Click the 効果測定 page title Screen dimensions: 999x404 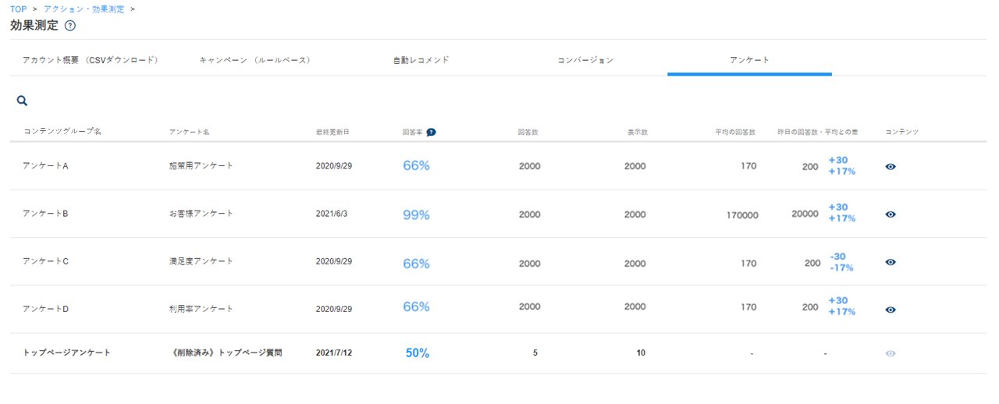pyautogui.click(x=34, y=26)
